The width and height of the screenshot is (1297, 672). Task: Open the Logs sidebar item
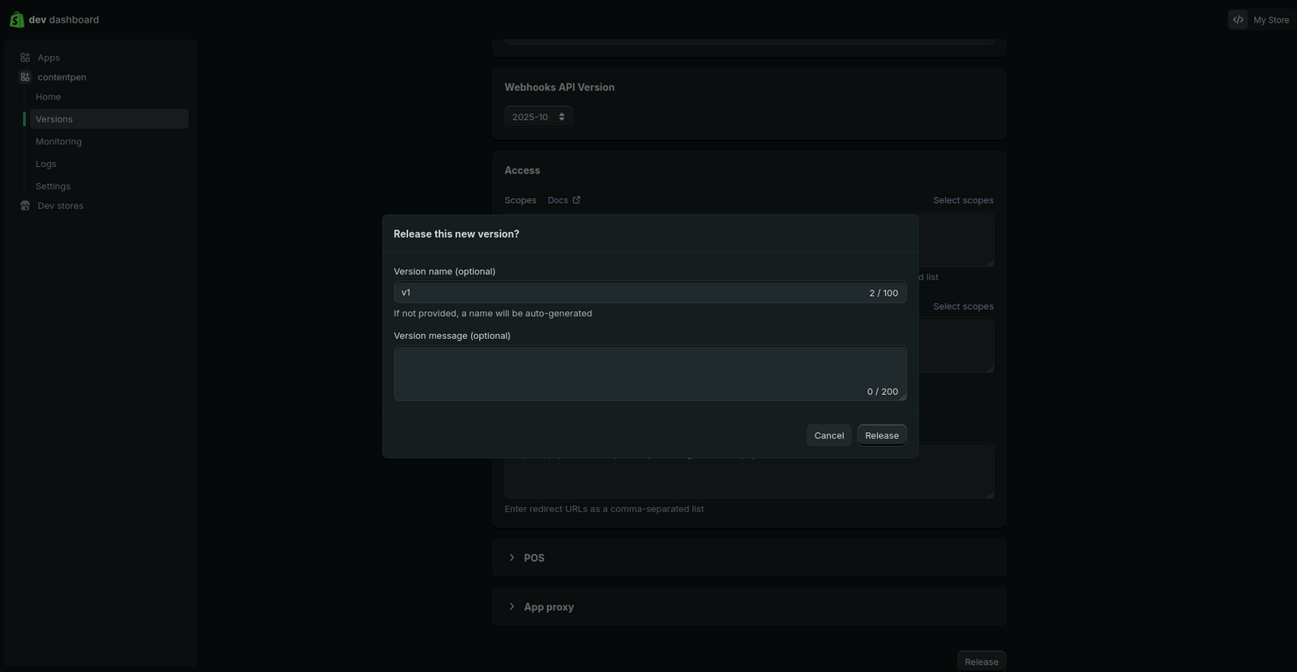point(46,164)
